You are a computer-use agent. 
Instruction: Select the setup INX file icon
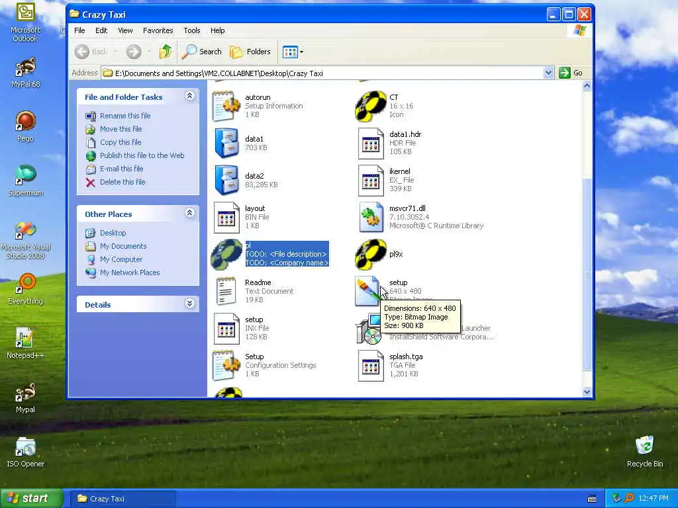point(226,329)
